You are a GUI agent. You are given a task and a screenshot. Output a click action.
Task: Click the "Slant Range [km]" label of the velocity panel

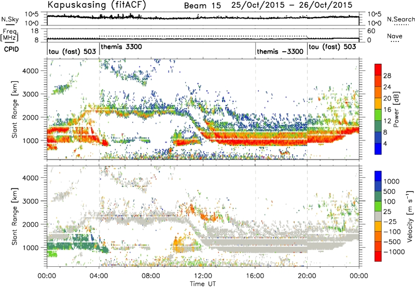click(15, 216)
